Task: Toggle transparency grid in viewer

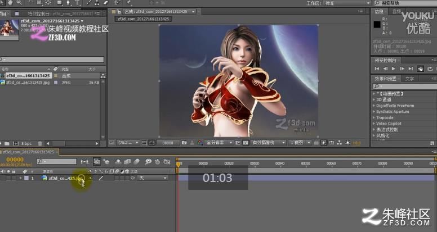Action: tap(246, 143)
